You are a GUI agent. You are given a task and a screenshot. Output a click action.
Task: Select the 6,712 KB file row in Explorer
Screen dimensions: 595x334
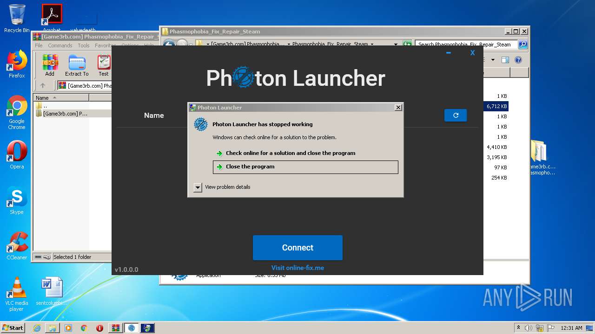click(x=496, y=106)
